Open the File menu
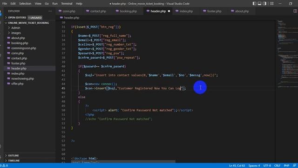Image resolution: width=298 pixels, height=168 pixels. (5, 4)
